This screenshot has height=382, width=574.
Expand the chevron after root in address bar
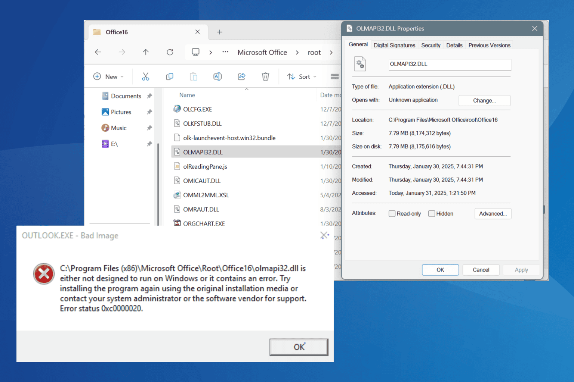tap(331, 53)
